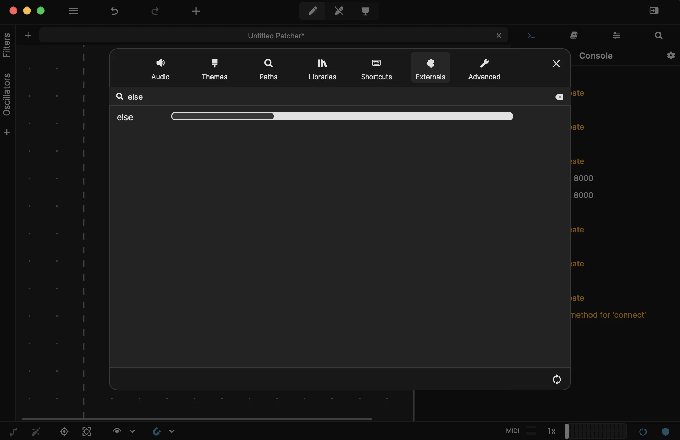Toggle DSP power button

643,431
